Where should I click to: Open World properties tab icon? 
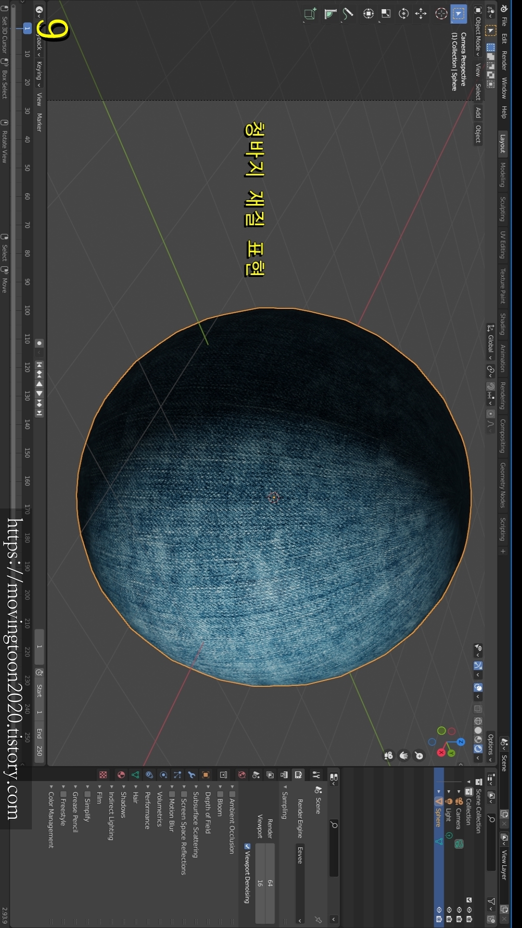coord(242,775)
